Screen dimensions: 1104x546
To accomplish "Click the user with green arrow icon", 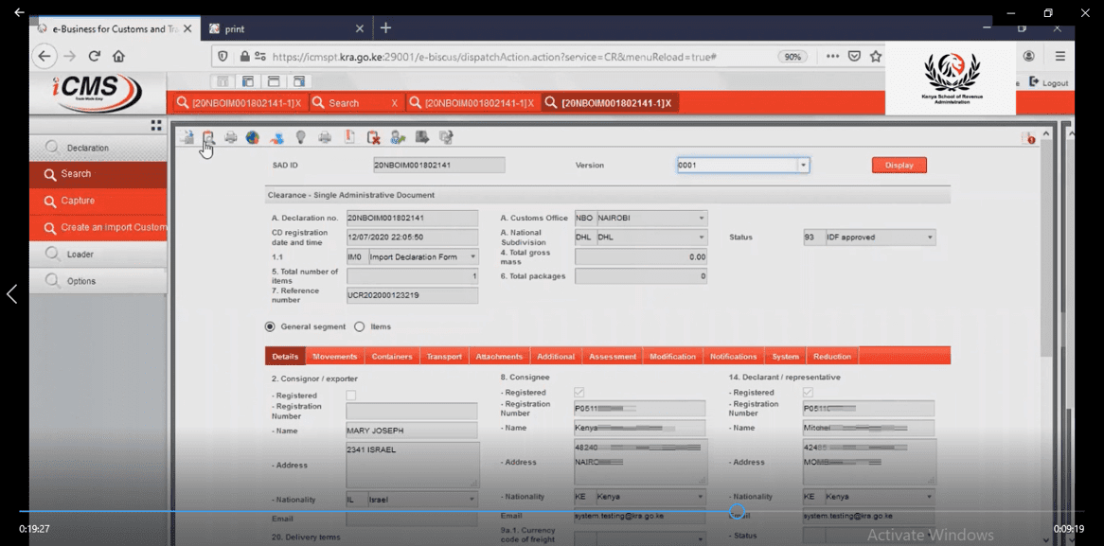I will pos(398,137).
